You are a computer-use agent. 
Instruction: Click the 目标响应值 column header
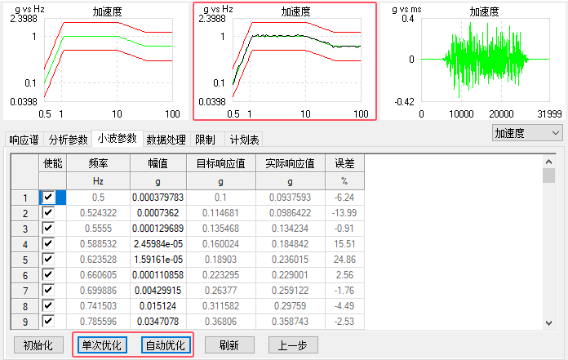[221, 163]
